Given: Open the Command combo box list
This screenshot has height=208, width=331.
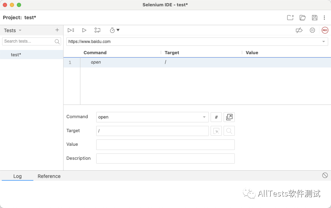Looking at the screenshot, I should [x=204, y=117].
